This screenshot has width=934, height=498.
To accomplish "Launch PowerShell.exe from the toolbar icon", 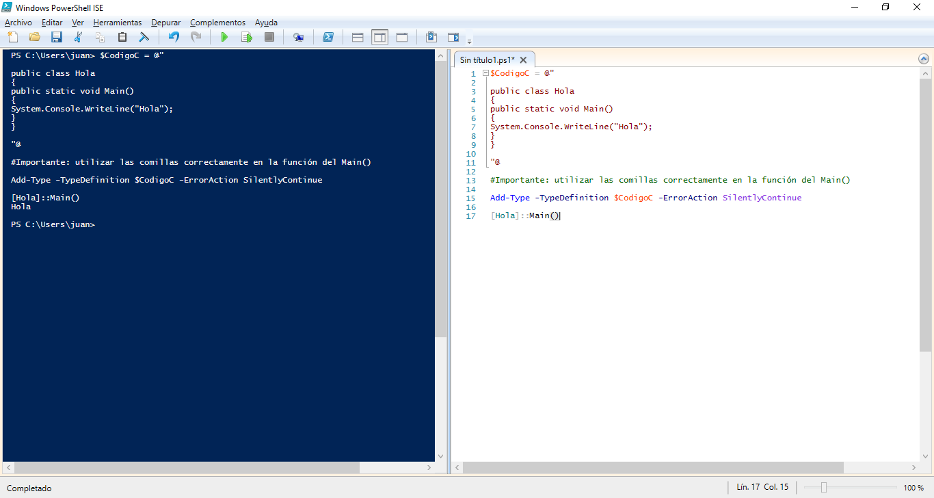I will (328, 37).
